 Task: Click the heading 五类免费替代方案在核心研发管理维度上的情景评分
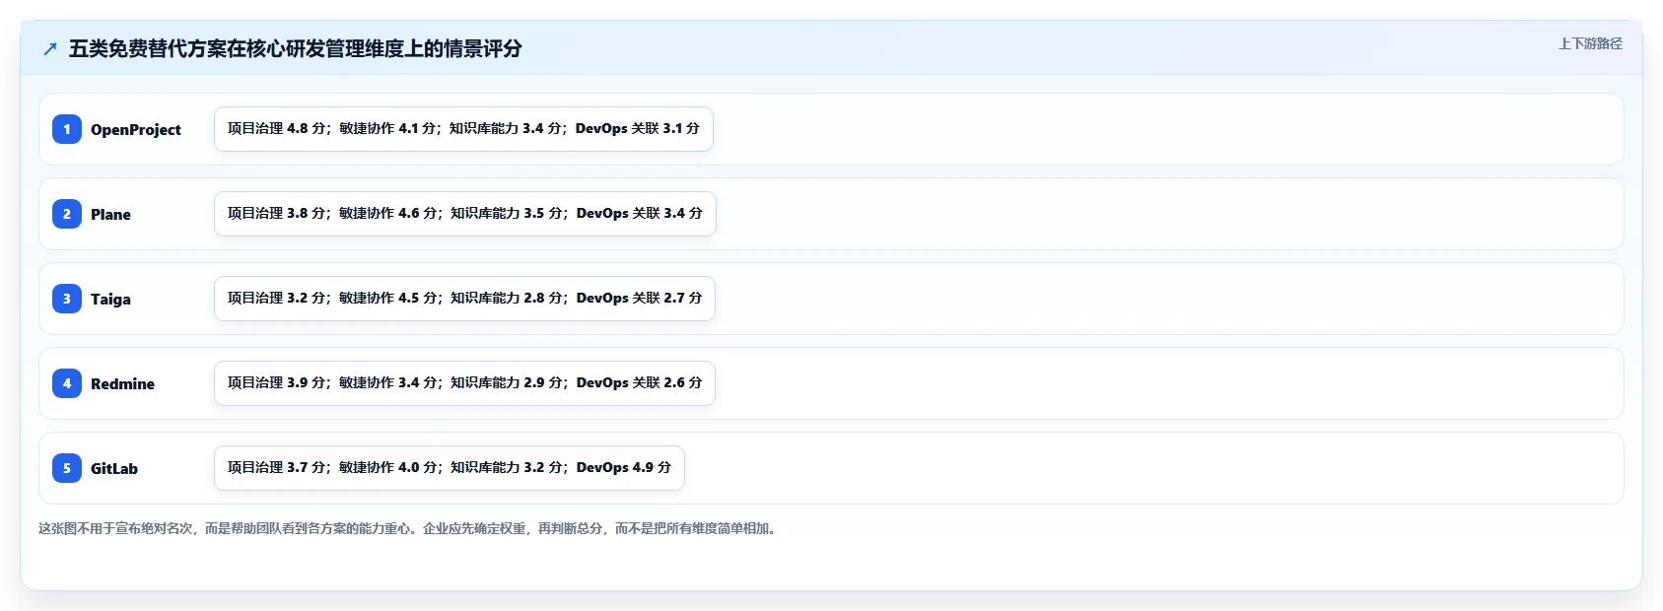(295, 48)
